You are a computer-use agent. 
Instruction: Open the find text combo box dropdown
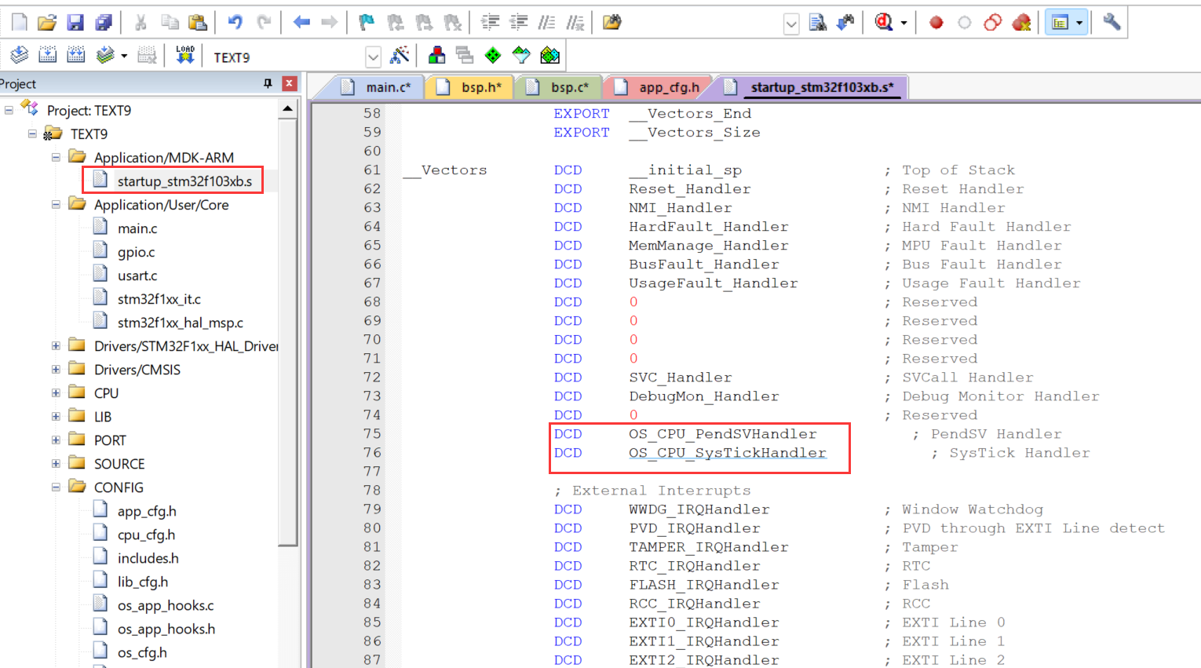tap(791, 24)
